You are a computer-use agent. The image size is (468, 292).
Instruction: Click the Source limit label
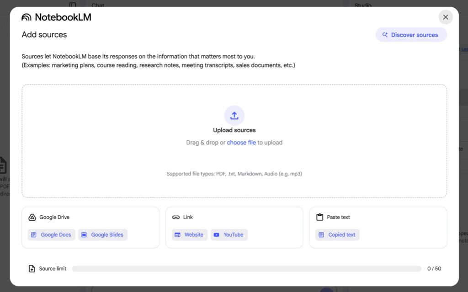point(53,269)
